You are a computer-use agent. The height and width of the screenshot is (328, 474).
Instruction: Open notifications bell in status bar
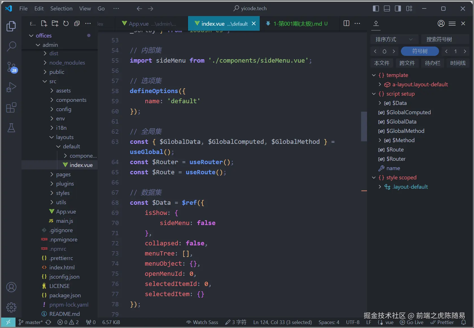463,322
